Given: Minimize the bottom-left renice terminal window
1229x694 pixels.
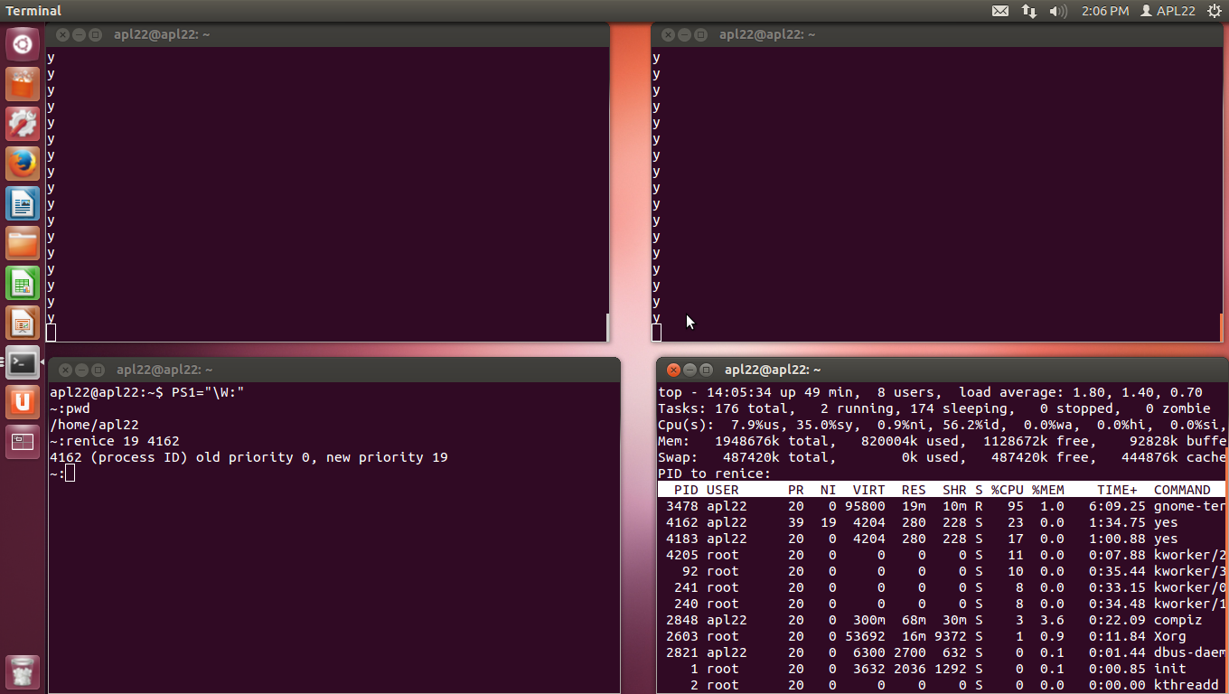Looking at the screenshot, I should (x=81, y=370).
